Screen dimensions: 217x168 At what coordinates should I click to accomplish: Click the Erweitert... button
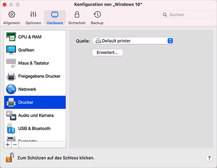pos(108,53)
